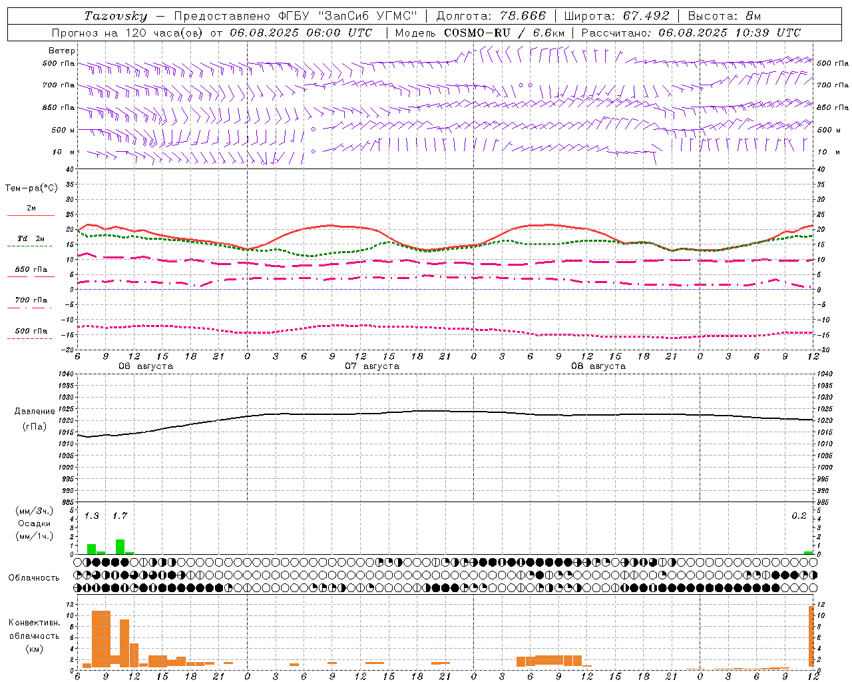
Task: Click the Ветер wind panel label
Action: [62, 51]
